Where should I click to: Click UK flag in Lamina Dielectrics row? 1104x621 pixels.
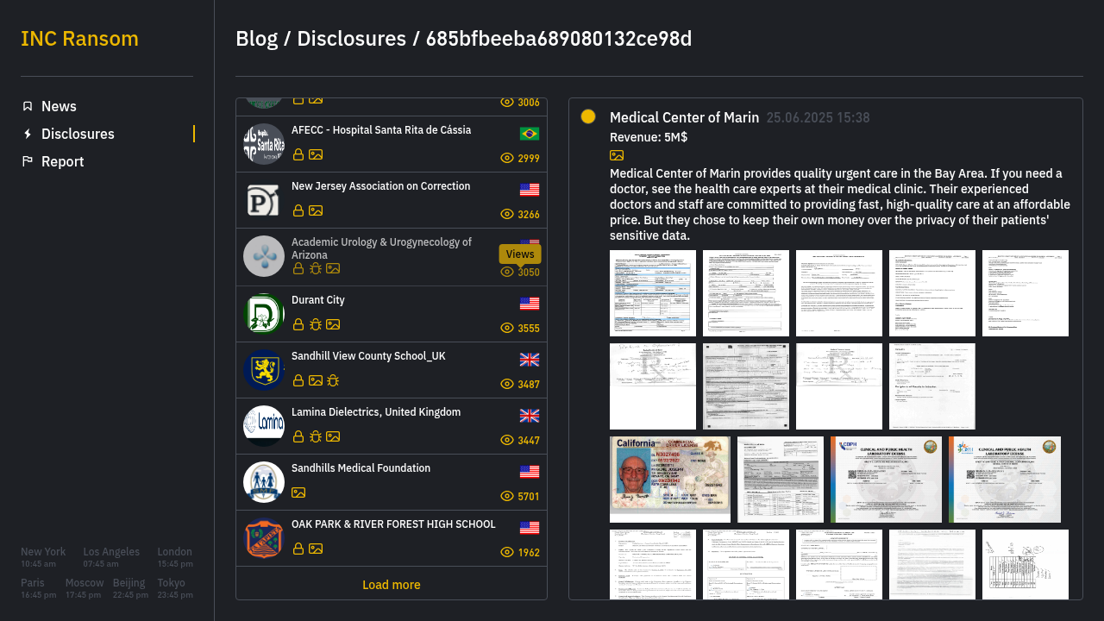click(530, 416)
